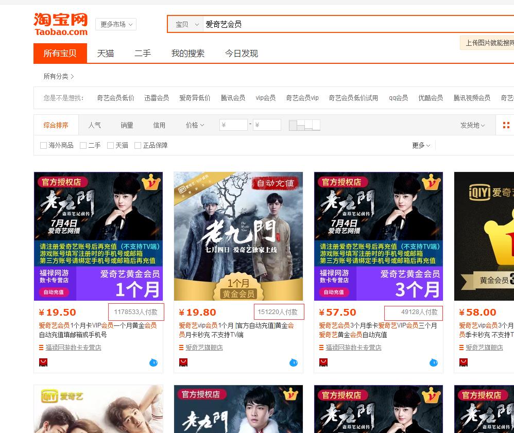
Task: Open the ¥58.00 黄金会员 product thumbnail
Action: [484, 236]
